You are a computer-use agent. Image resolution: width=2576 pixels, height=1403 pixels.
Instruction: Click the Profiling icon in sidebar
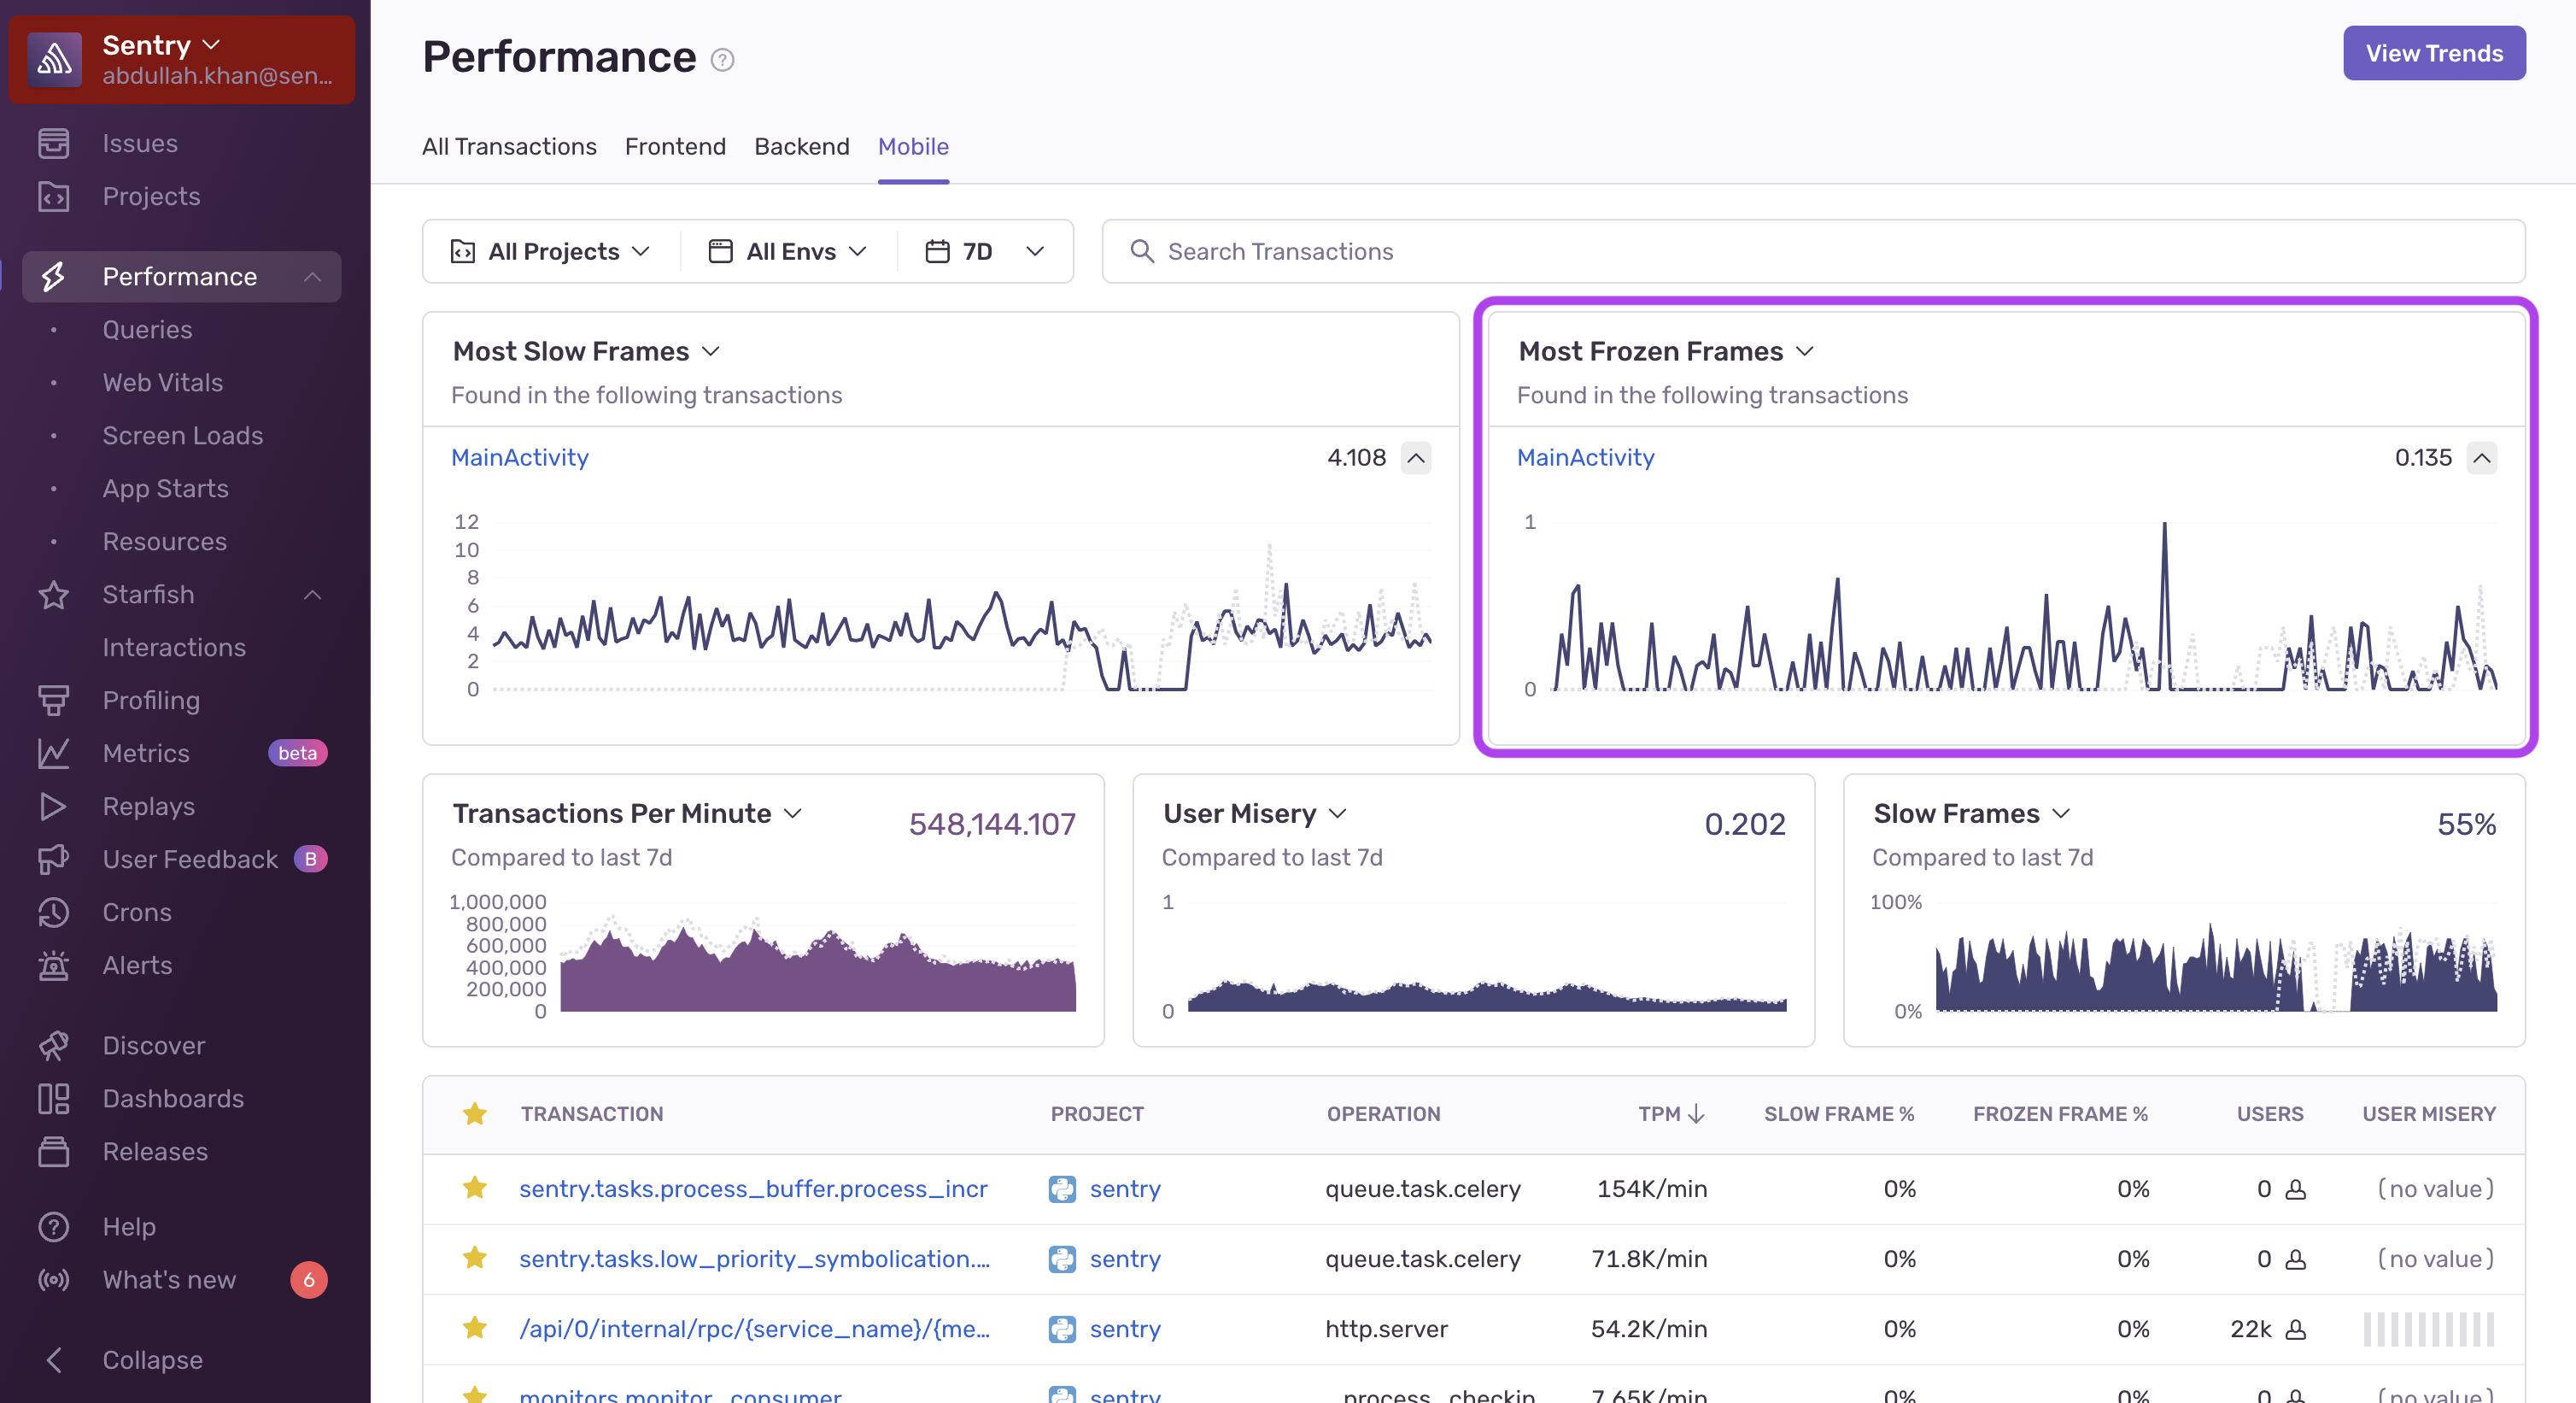tap(53, 701)
